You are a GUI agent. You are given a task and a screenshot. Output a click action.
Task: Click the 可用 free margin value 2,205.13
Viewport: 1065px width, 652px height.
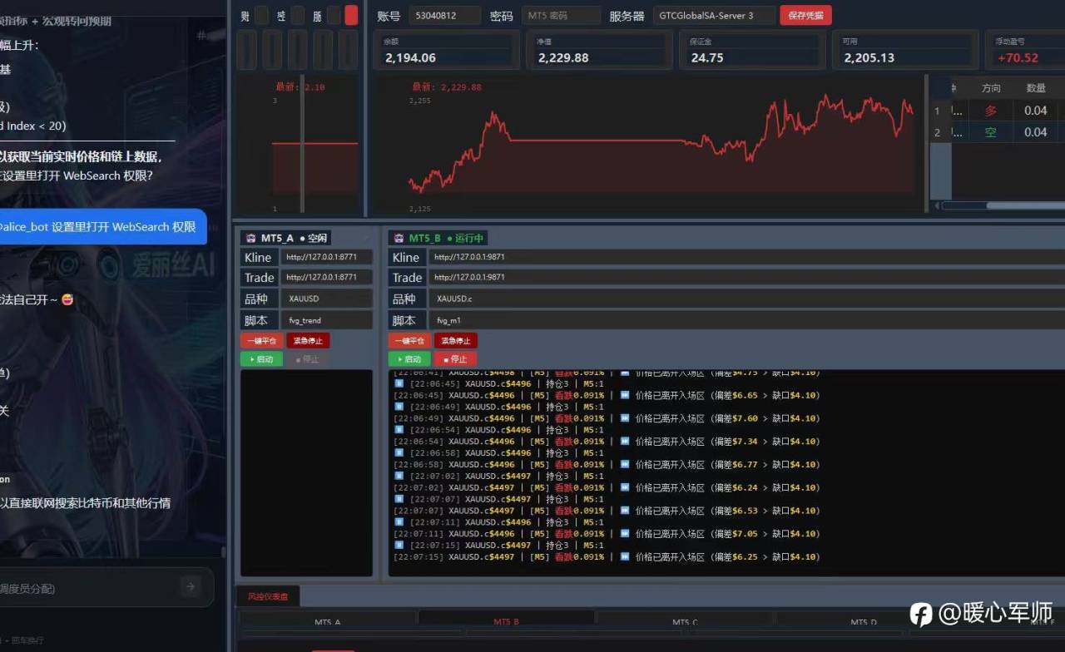click(x=869, y=57)
